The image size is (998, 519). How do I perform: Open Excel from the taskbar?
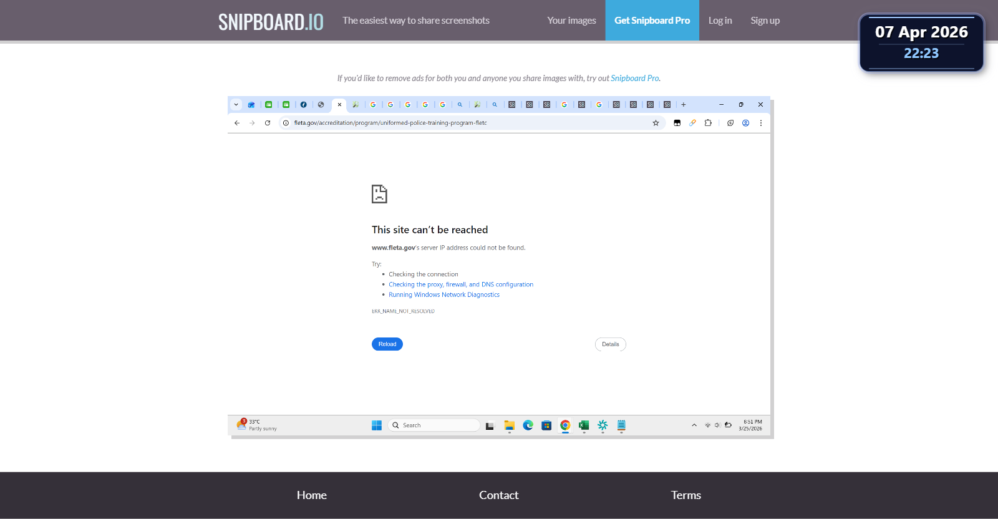point(584,425)
